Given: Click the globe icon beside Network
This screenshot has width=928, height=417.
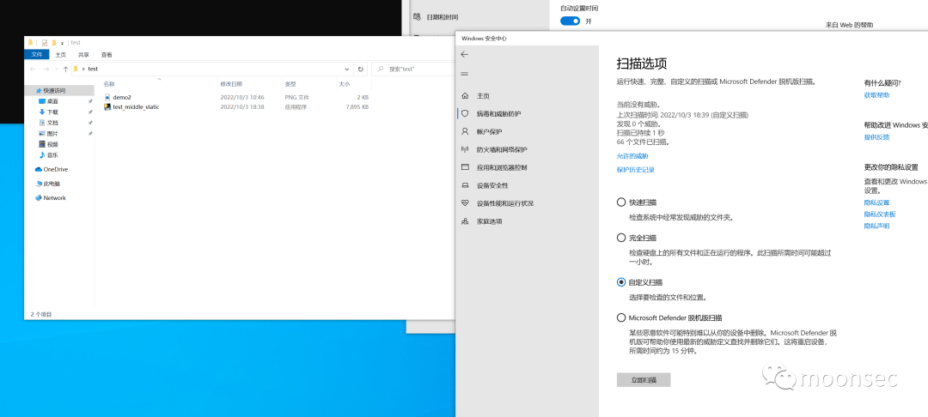Looking at the screenshot, I should (x=39, y=198).
